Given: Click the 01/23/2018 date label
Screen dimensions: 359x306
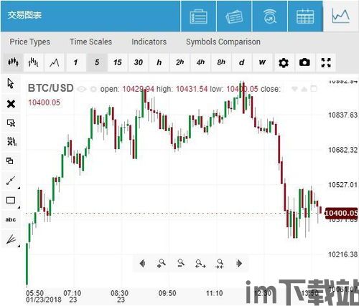Looking at the screenshot, I should 44,300.
